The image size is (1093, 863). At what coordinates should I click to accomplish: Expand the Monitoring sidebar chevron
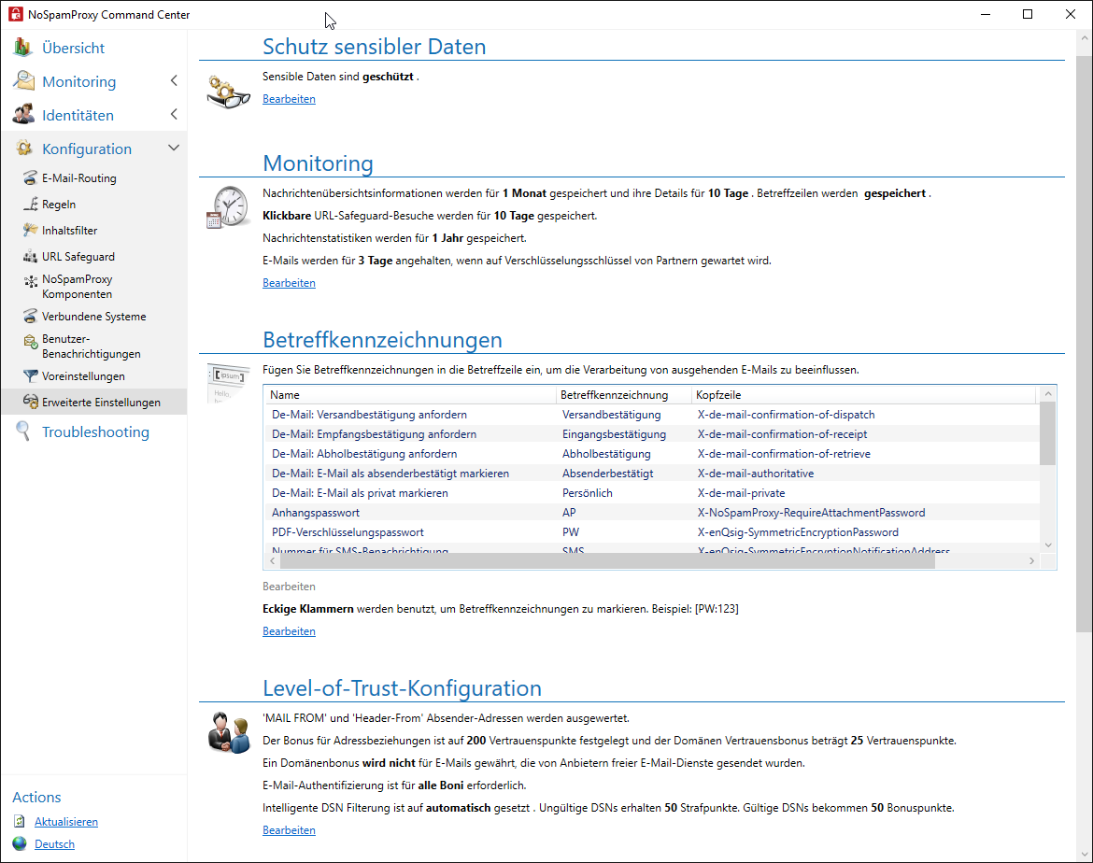coord(174,81)
